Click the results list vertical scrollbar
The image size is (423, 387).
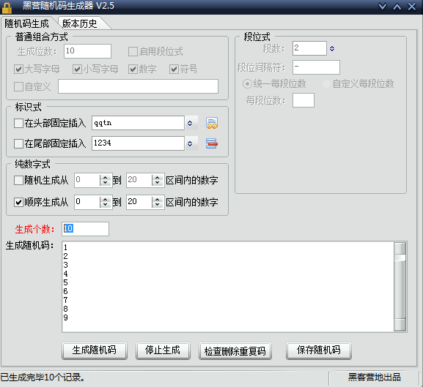[x=400, y=287]
